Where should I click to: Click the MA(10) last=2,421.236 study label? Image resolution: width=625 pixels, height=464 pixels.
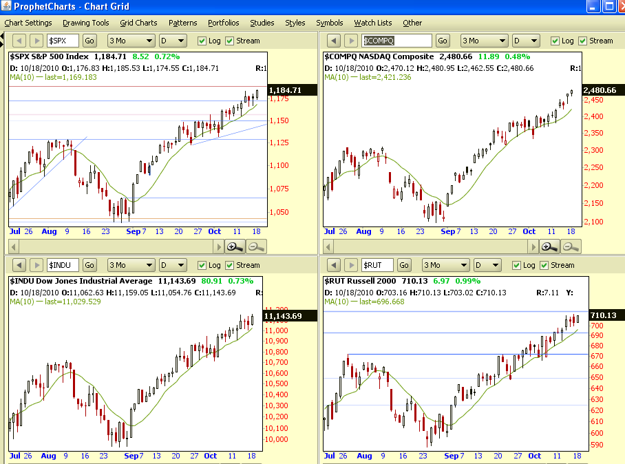click(368, 77)
